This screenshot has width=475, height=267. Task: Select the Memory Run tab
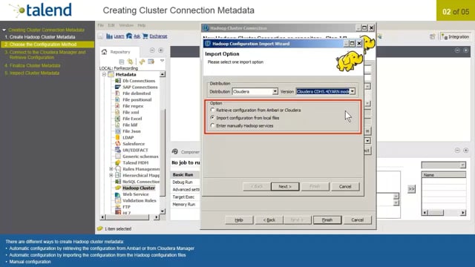tap(185, 205)
